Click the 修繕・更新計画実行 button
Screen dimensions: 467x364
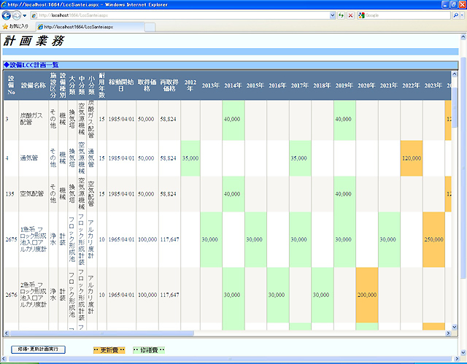39,349
